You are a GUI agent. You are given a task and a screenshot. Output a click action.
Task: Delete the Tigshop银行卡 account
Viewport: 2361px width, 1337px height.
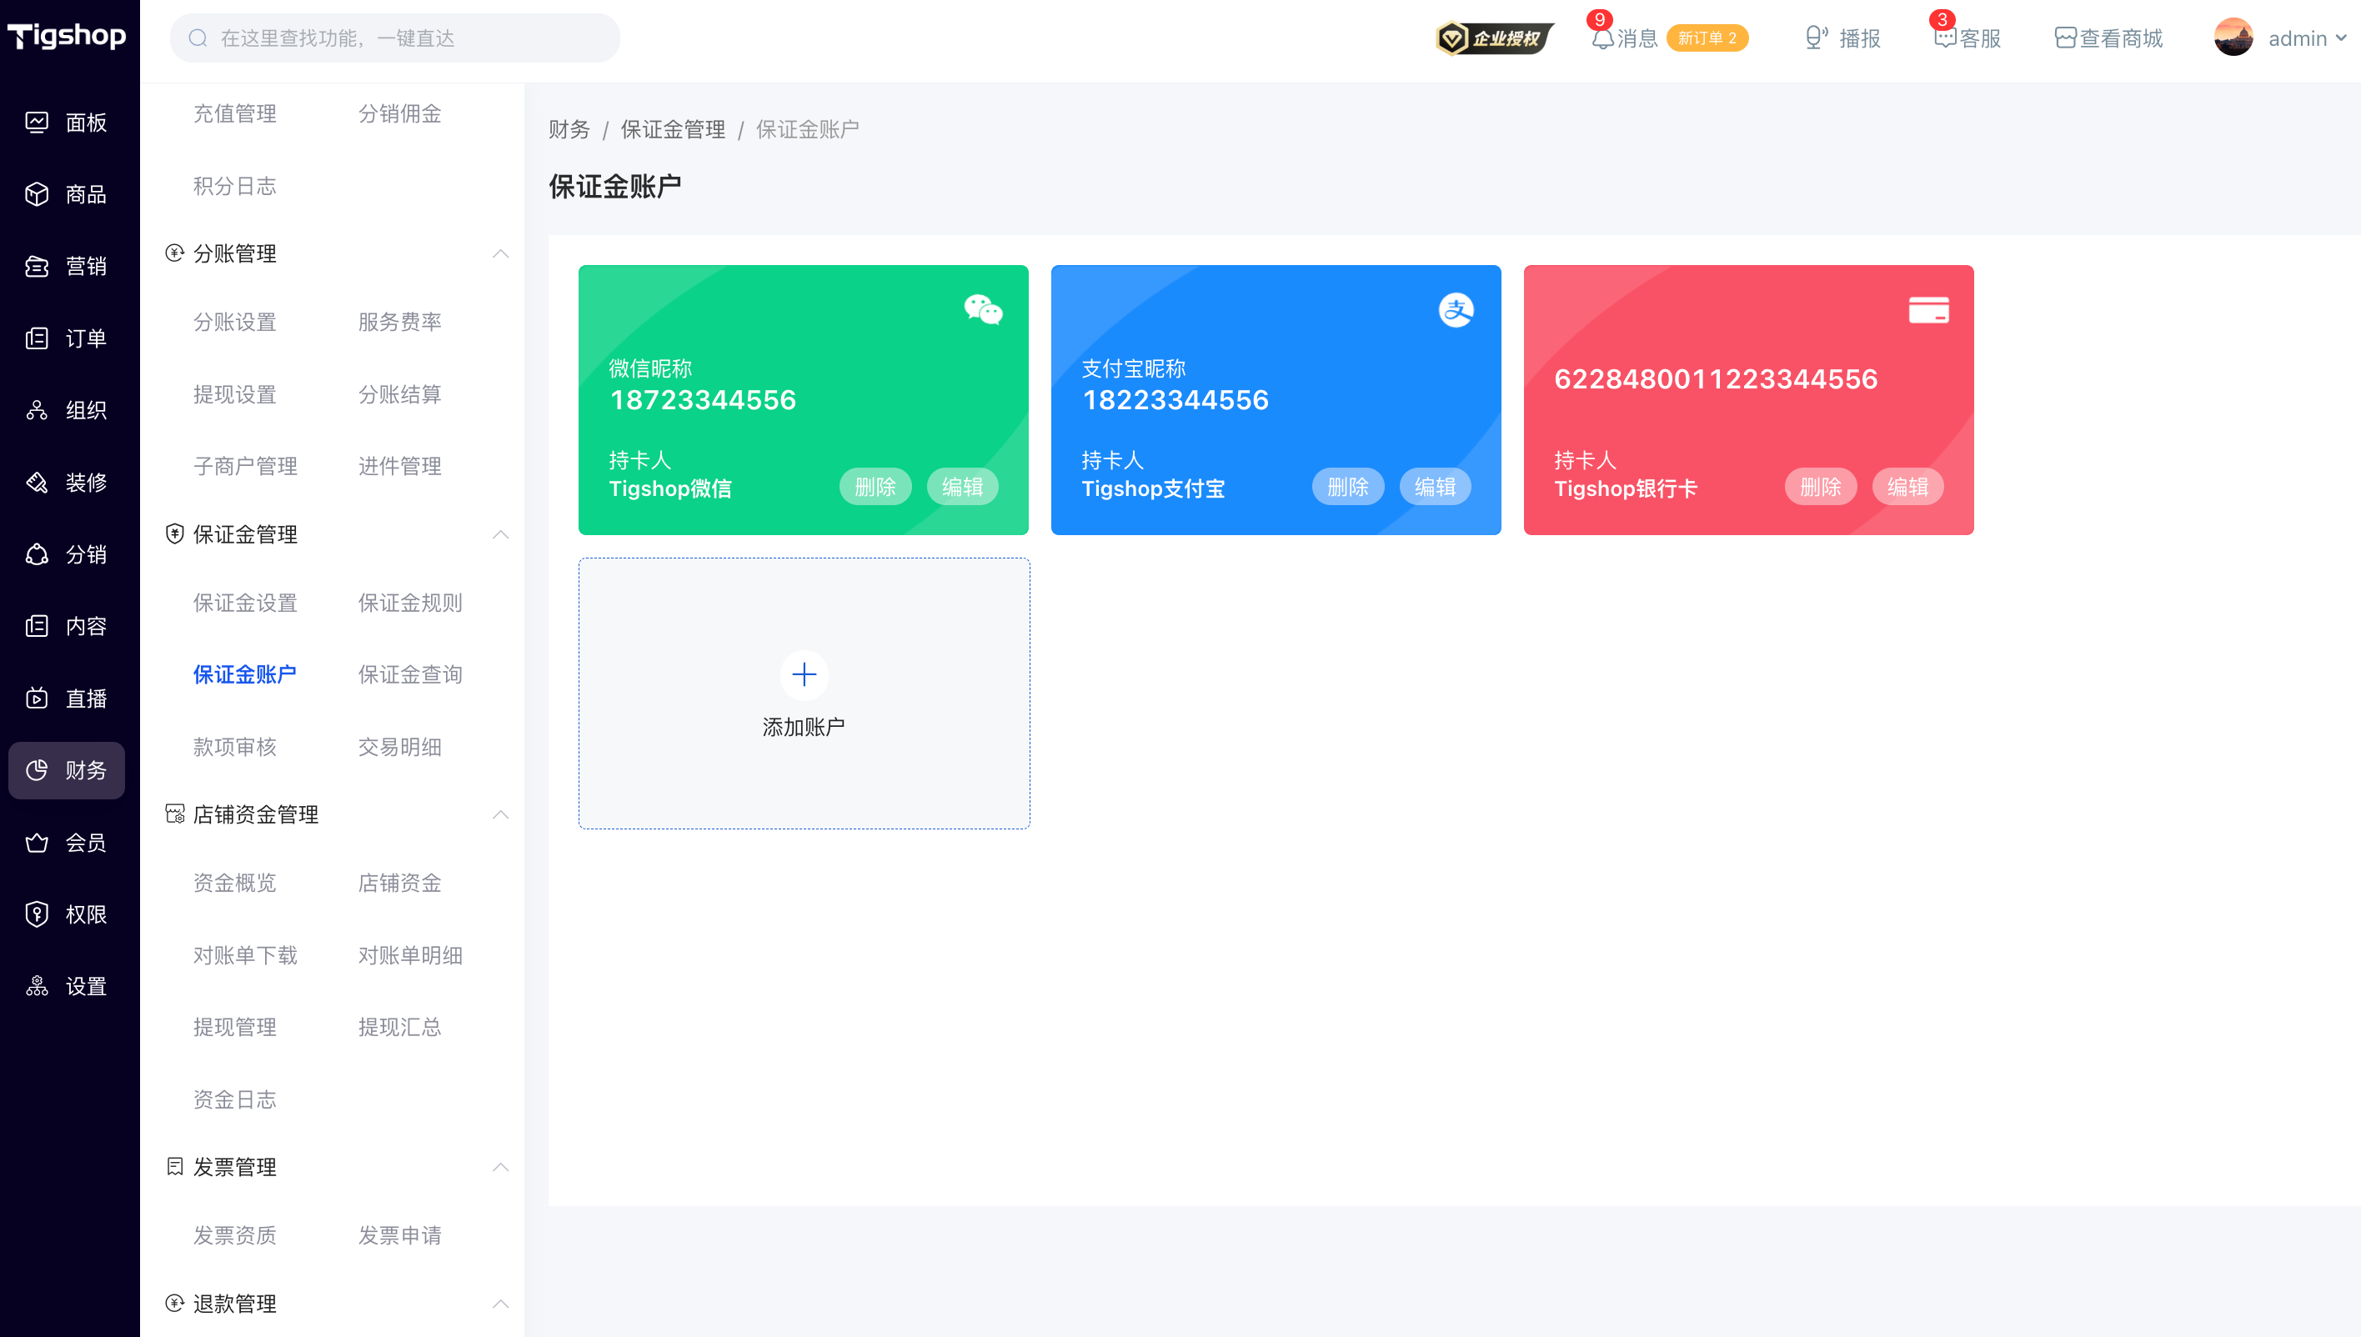[1821, 487]
